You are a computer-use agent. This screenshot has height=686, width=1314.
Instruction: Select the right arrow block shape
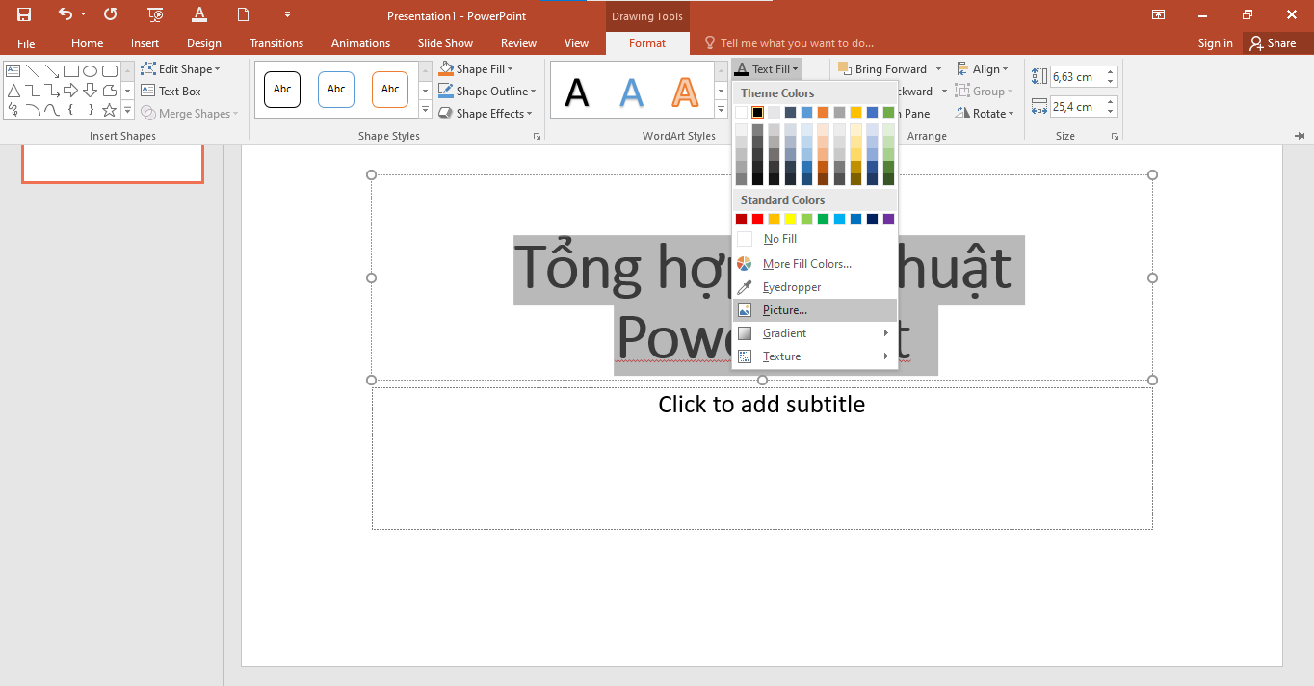[71, 91]
